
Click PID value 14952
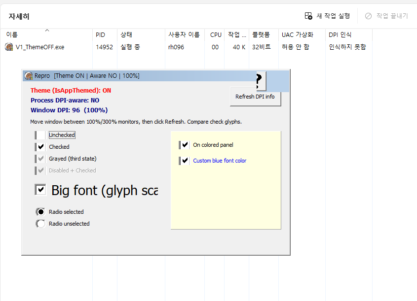tap(105, 47)
